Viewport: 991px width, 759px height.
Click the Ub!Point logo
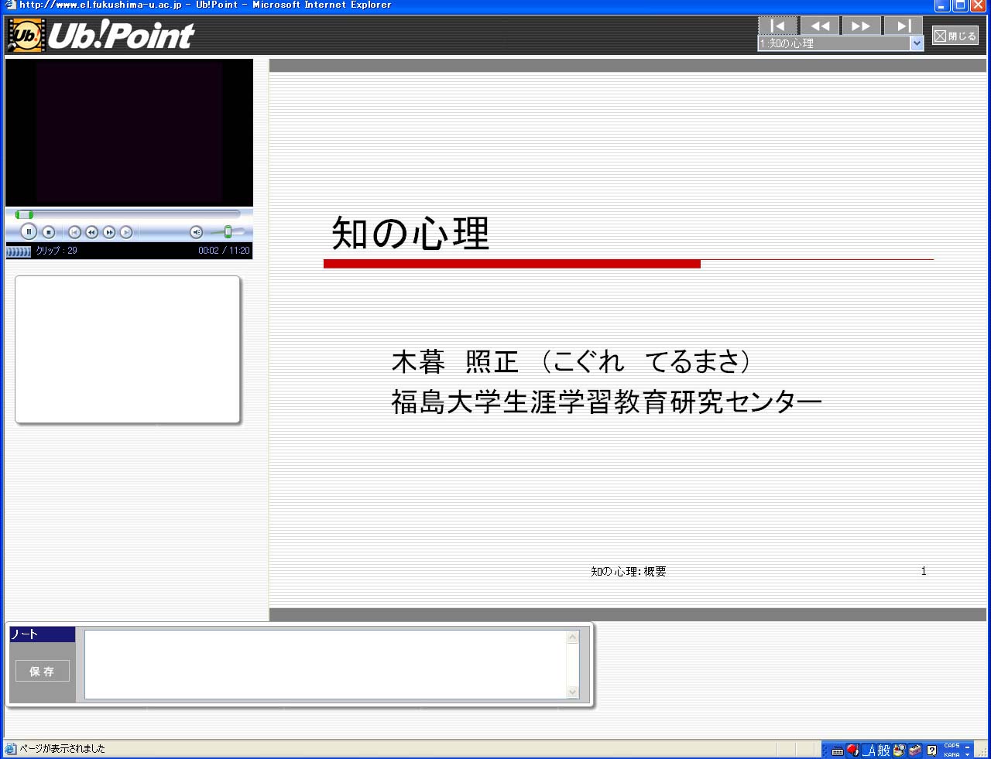pyautogui.click(x=101, y=35)
